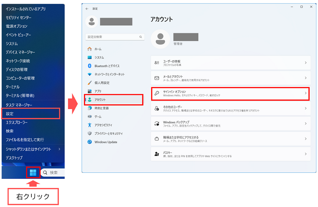This screenshot has height=207, width=318.
Task: Click the システム monitor icon in sidebar
Action: pos(89,57)
